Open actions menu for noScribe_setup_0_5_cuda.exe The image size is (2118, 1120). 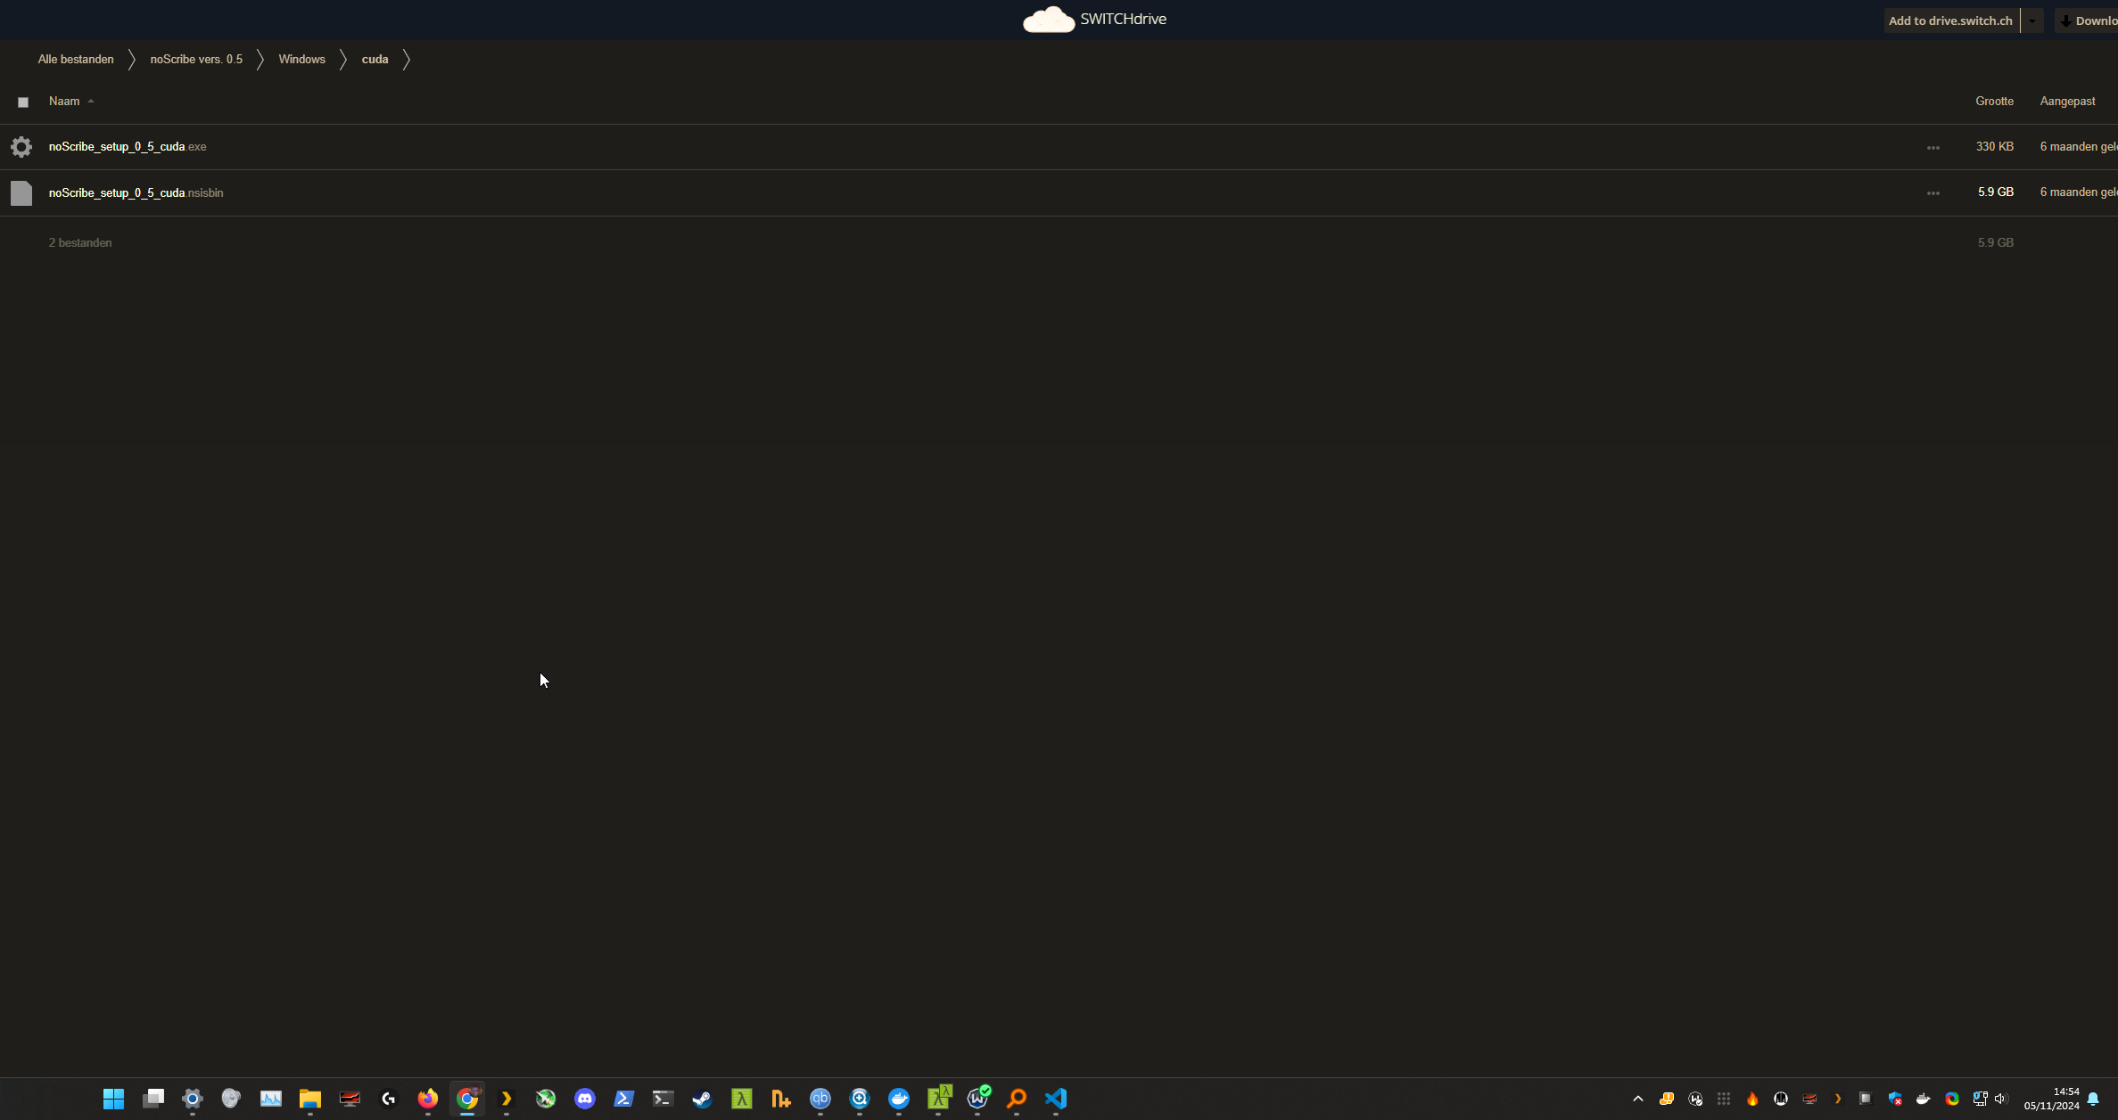[x=1933, y=147]
